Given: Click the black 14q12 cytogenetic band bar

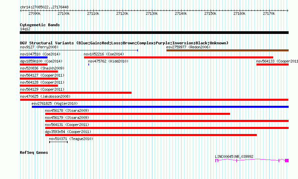Looking at the screenshot, I should (154, 33).
